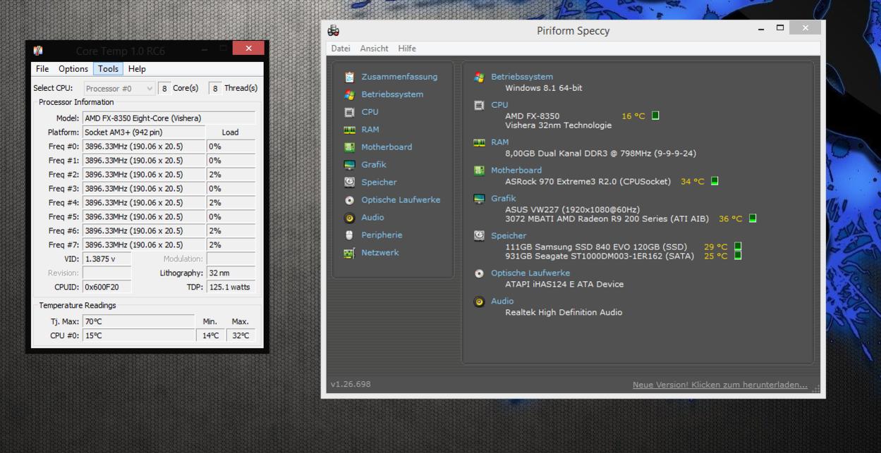Viewport: 881px width, 453px height.
Task: Click the Peripherie mouse icon in Speccy sidebar
Action: tap(349, 235)
